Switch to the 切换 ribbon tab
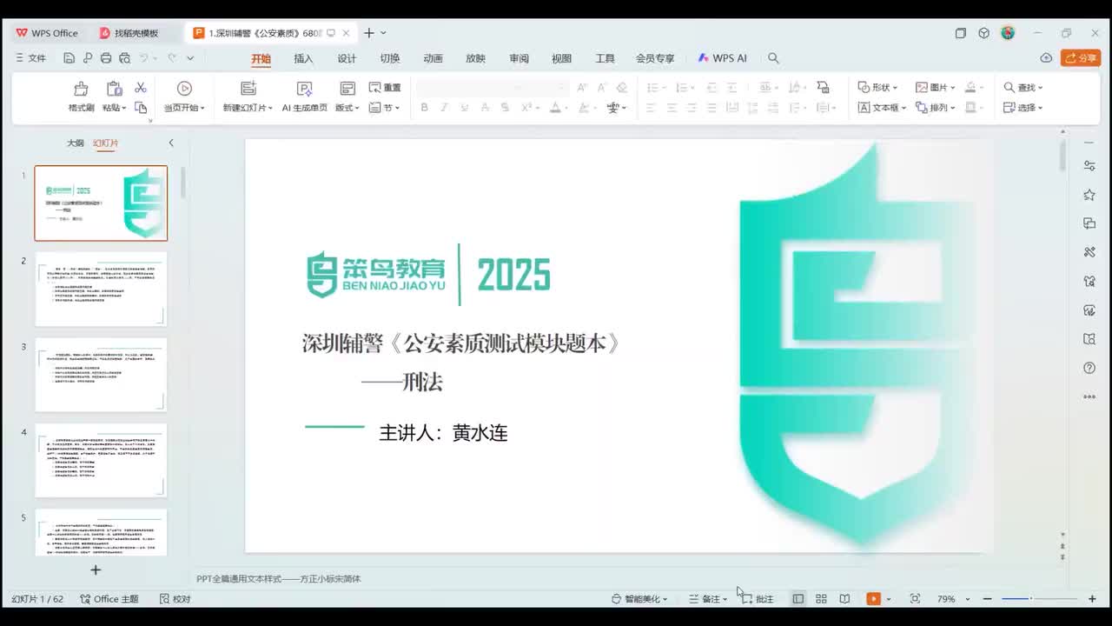This screenshot has height=626, width=1112. pyautogui.click(x=390, y=58)
